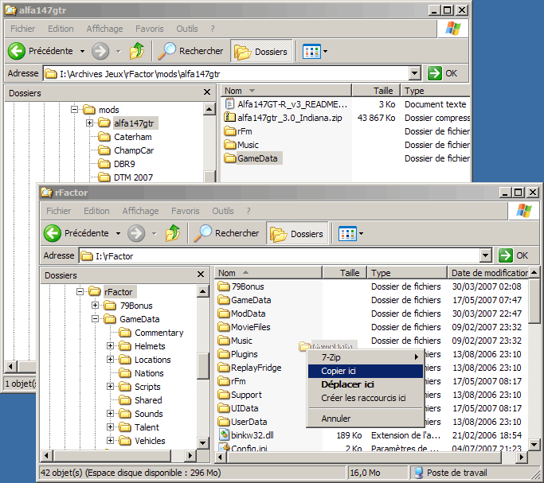Choose Créer les raccourcis ici
Viewport: 544px width, 483px height.
pos(366,398)
